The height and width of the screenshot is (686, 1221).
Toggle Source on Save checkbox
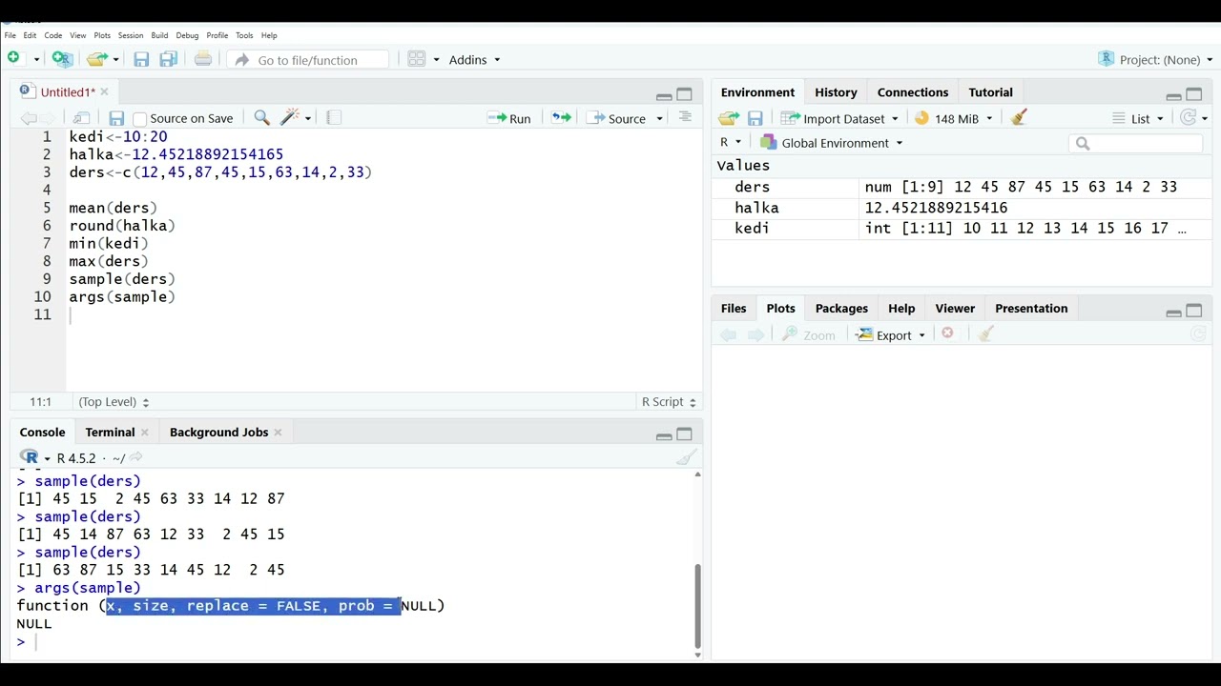point(140,119)
